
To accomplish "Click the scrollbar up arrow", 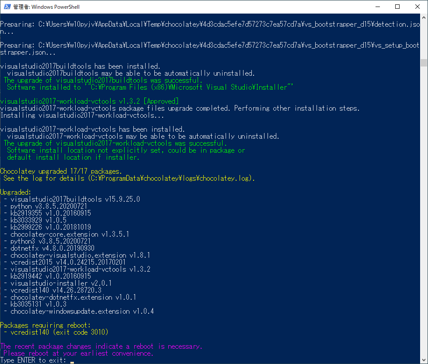I will tap(424, 17).
